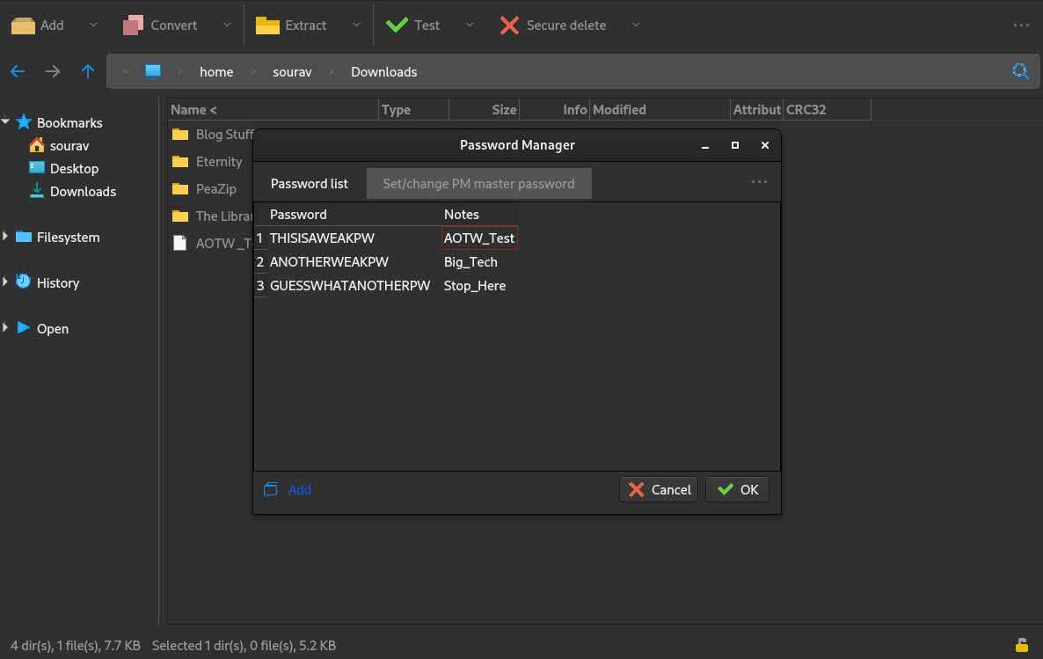Screen dimensions: 1043x659
Task: Click the Add link in Password Manager
Action: click(x=299, y=489)
